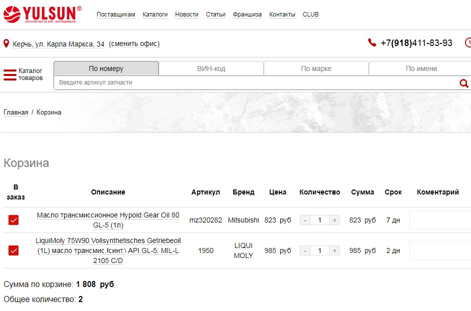Open Каталог товаров label

click(x=31, y=74)
